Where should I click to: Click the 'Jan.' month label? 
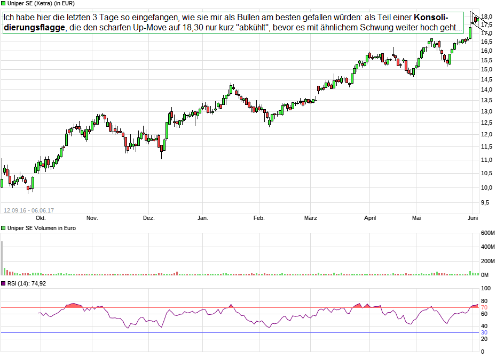tap(202, 218)
